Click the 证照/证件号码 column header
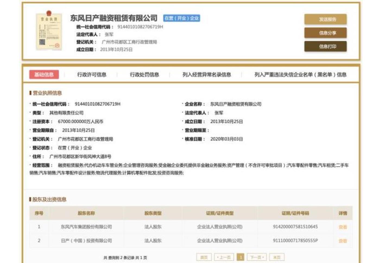The height and width of the screenshot is (263, 385). click(x=295, y=213)
